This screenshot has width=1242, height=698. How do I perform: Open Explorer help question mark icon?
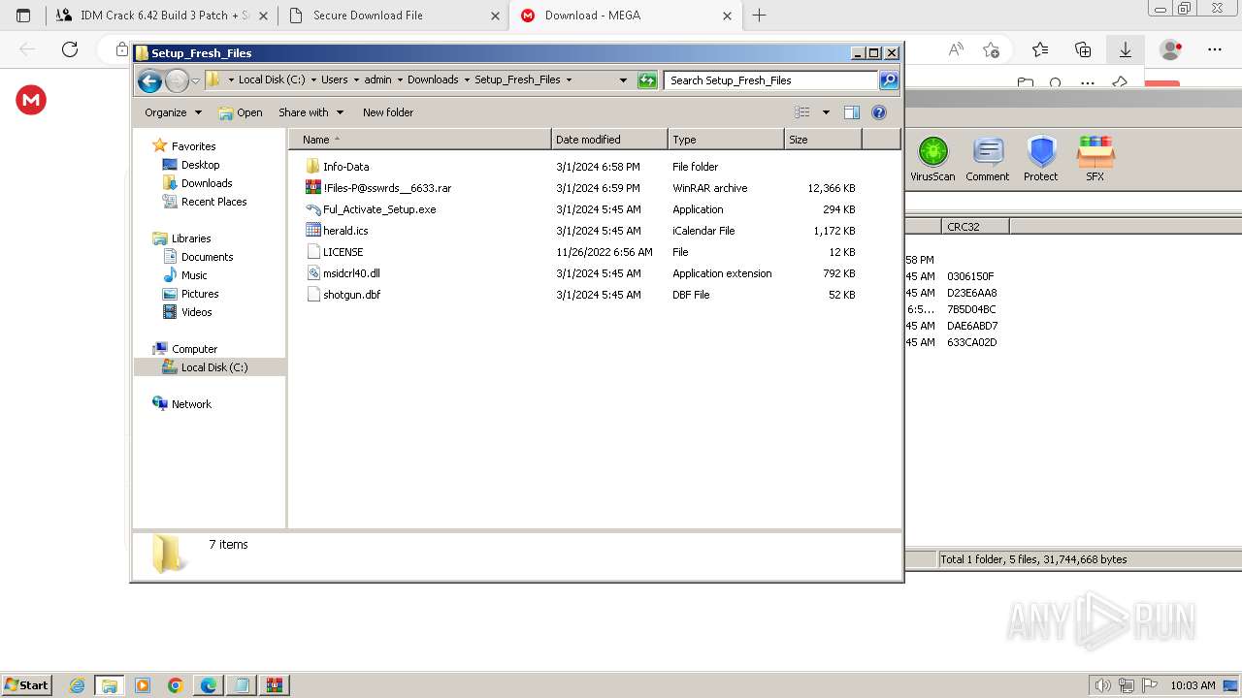click(x=879, y=112)
